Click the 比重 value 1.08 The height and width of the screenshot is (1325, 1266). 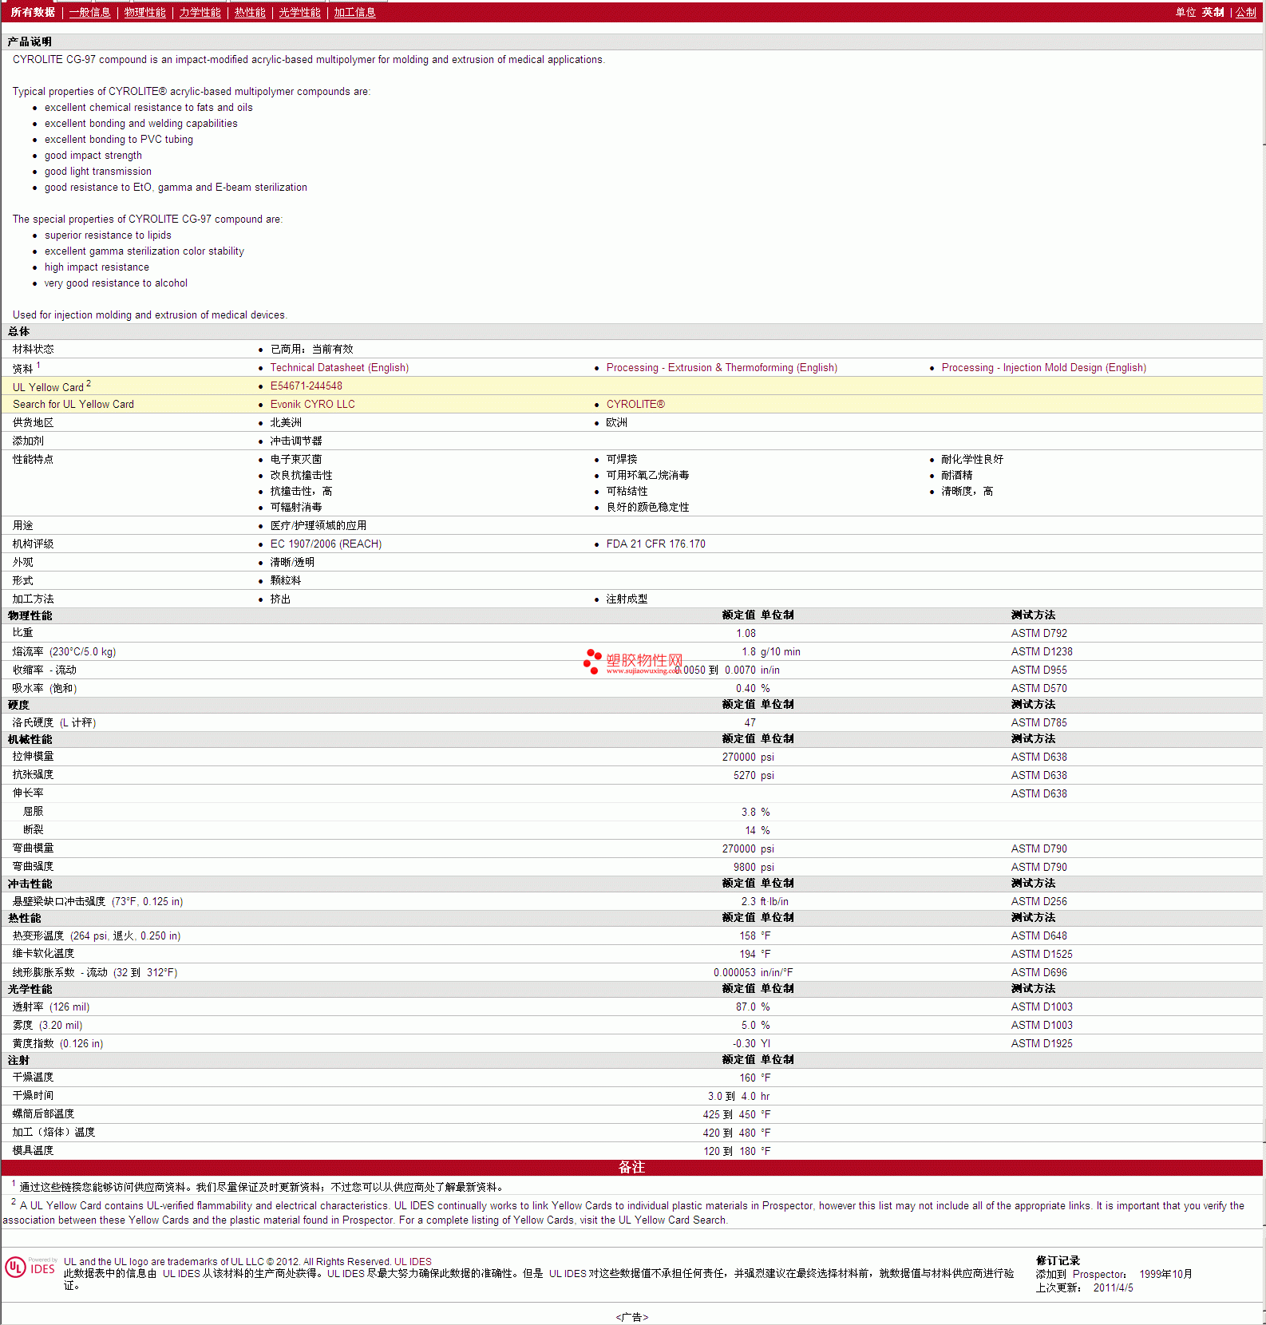pyautogui.click(x=746, y=634)
